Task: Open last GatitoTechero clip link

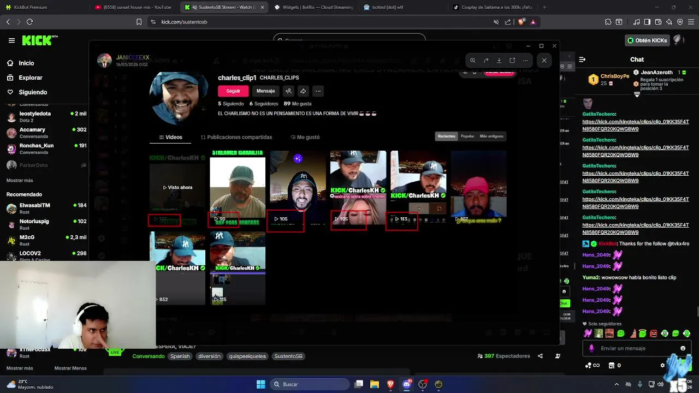Action: [x=636, y=229]
